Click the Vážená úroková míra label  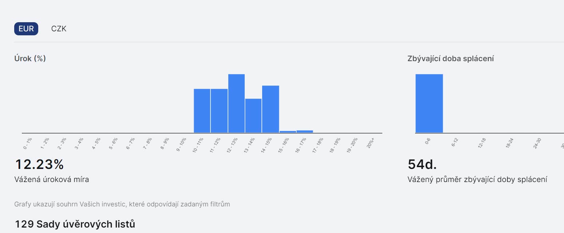tap(52, 179)
